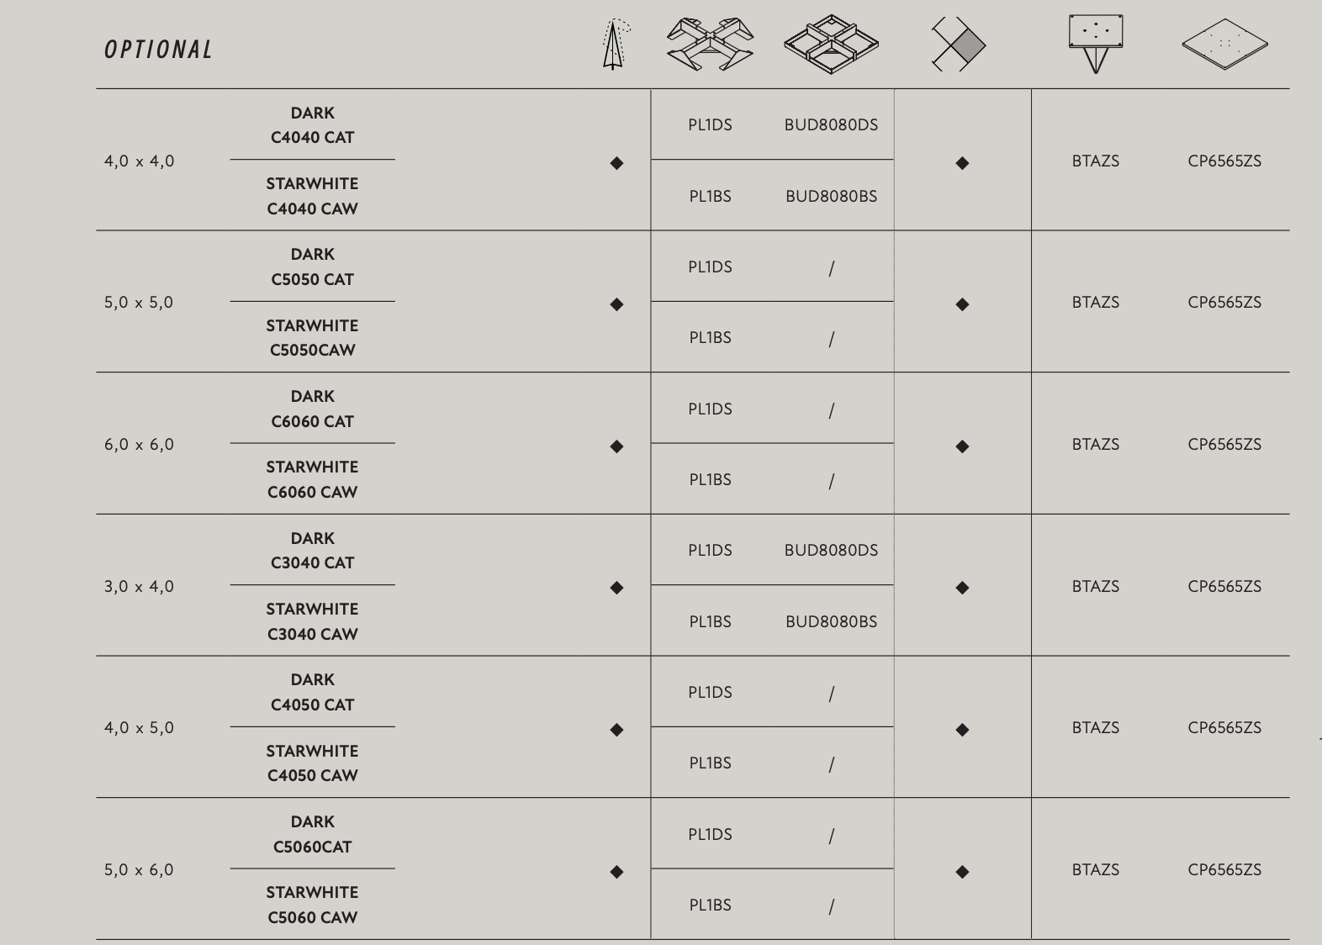Click BUD8080BS in the 4,0 x 4,0 row
The width and height of the screenshot is (1322, 945).
(831, 197)
